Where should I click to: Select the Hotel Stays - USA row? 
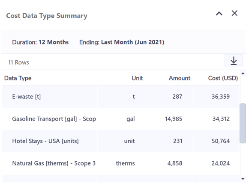(x=121, y=141)
